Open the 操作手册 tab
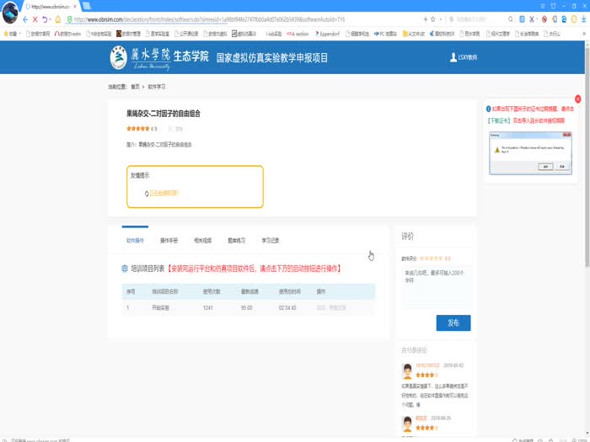Screen dimensions: 590x442 [169, 240]
